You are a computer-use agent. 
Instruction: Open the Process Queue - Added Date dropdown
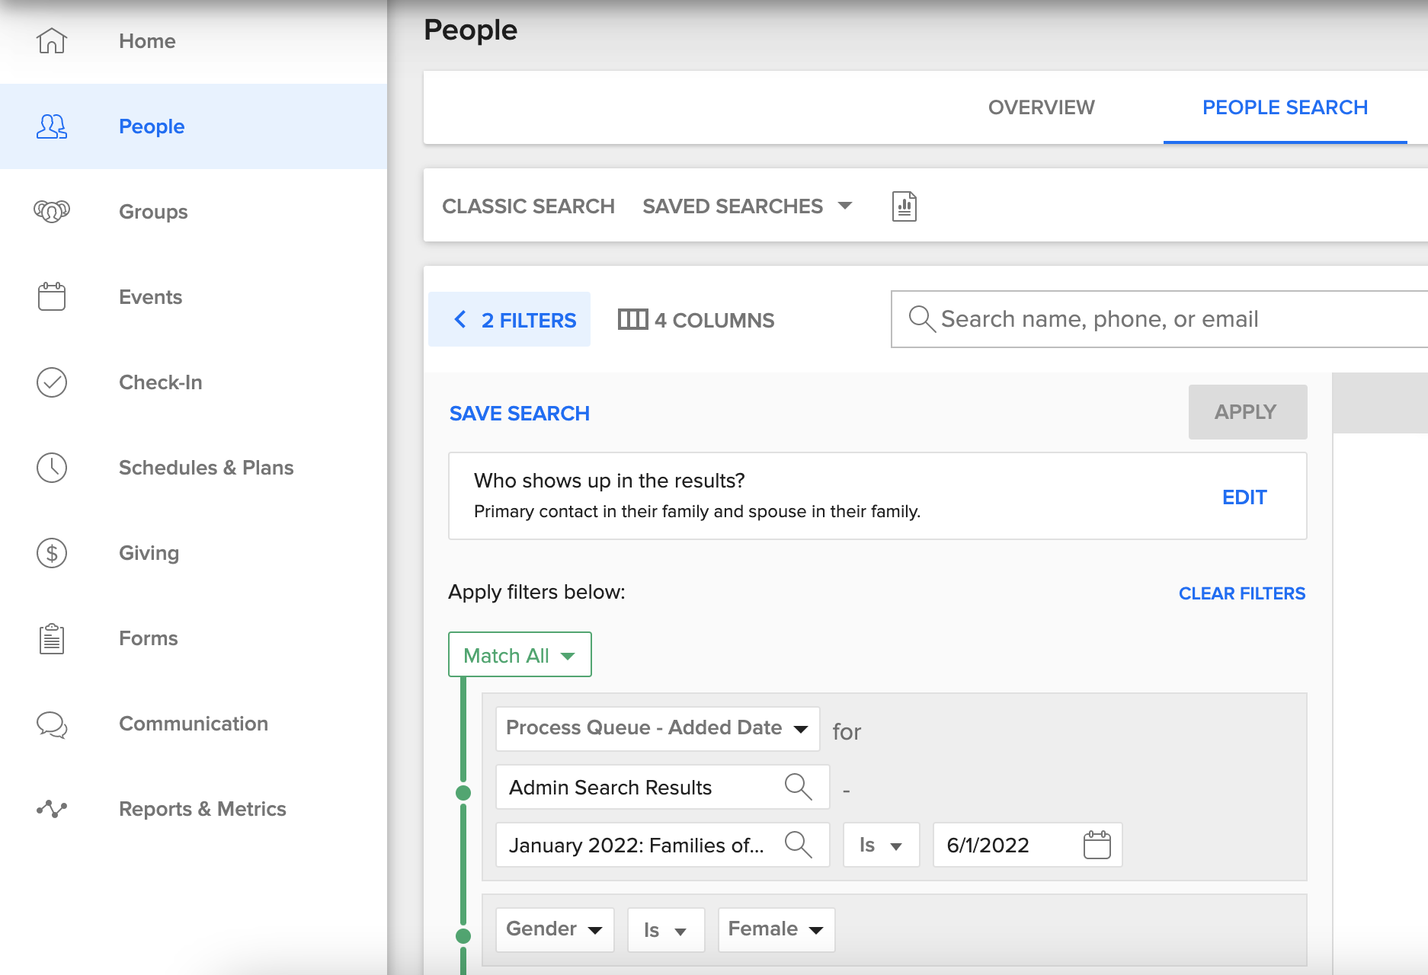coord(656,728)
